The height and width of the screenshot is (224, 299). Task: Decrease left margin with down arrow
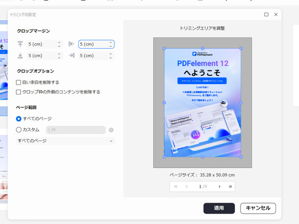[x=111, y=46]
